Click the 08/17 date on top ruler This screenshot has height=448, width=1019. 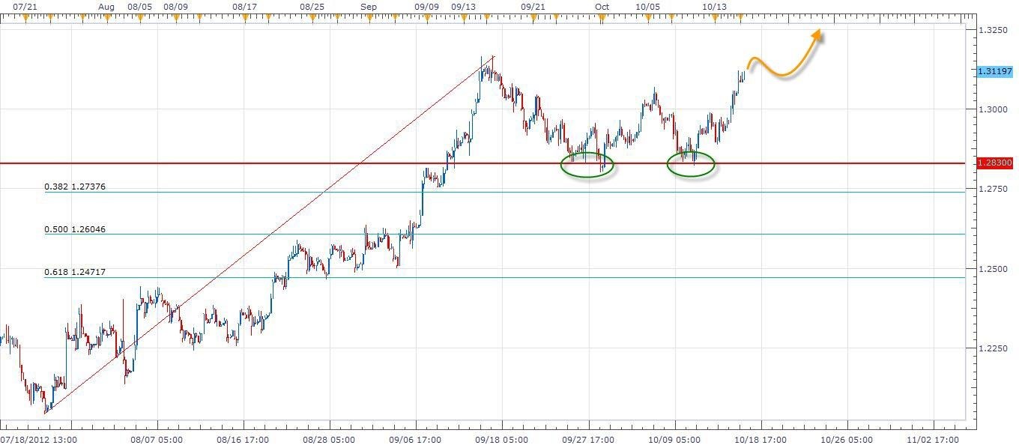(x=245, y=6)
